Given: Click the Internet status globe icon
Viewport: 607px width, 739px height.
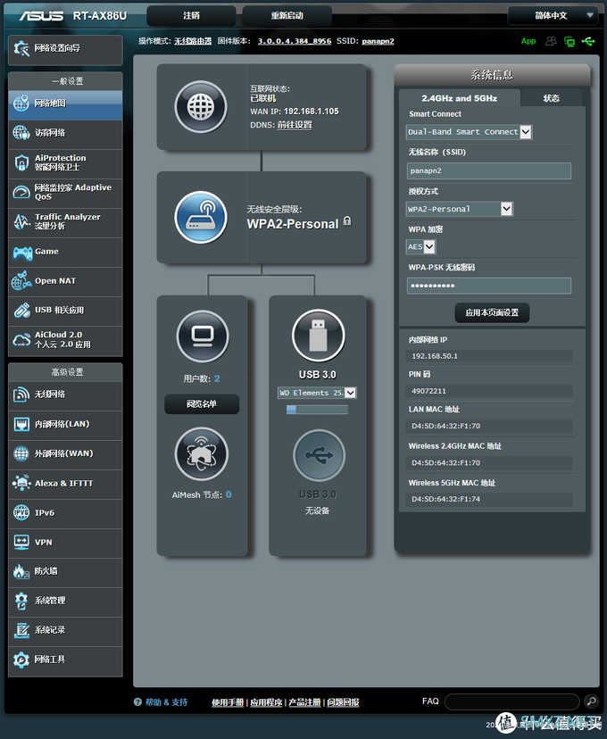Looking at the screenshot, I should pos(201,107).
